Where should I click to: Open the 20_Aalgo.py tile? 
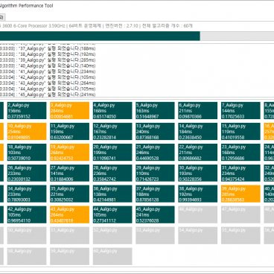point(112,153)
